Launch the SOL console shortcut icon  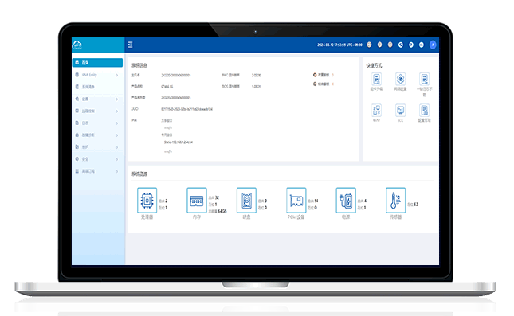point(400,111)
